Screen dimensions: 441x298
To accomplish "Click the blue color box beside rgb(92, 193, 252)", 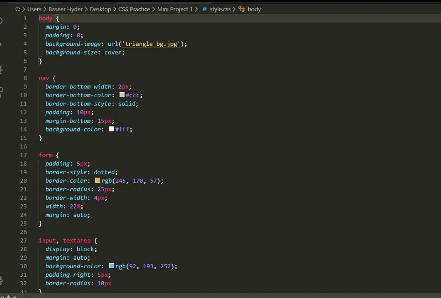I will (111, 266).
